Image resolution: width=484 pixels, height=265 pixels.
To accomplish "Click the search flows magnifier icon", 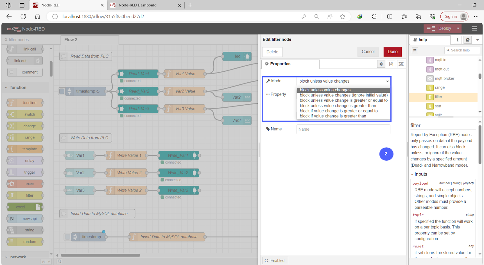I will click(60, 261).
